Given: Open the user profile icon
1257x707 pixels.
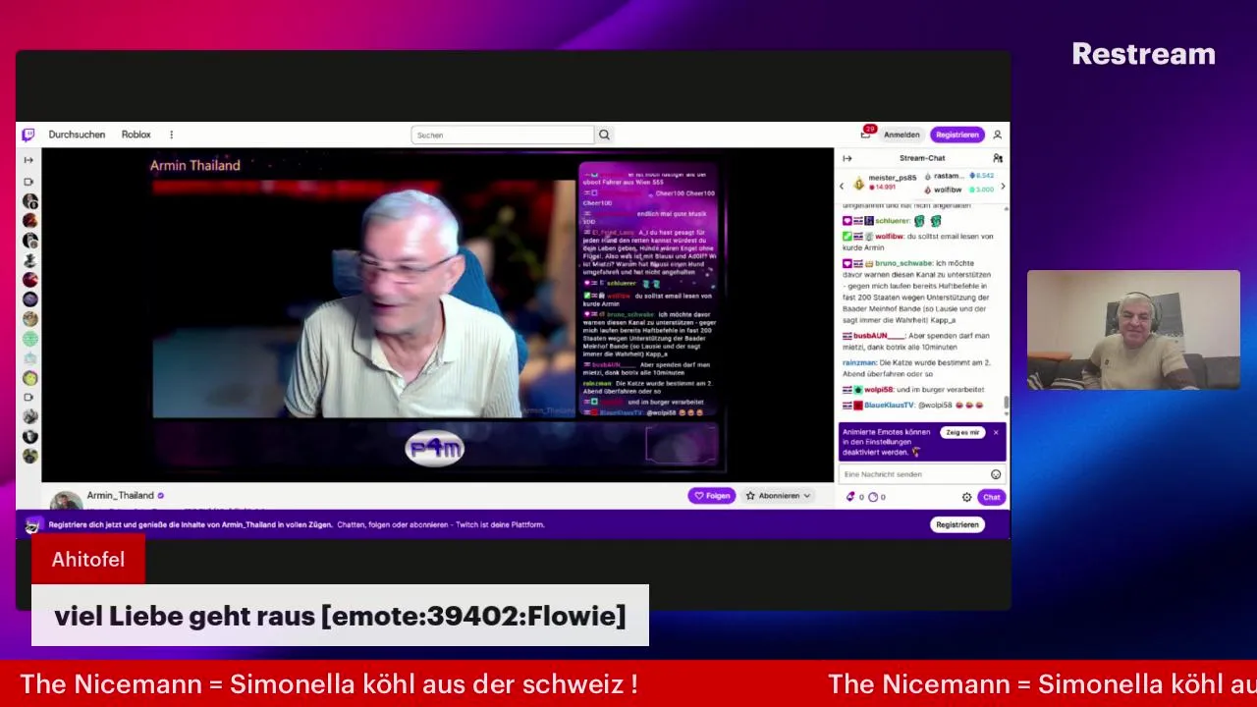Looking at the screenshot, I should [x=997, y=135].
